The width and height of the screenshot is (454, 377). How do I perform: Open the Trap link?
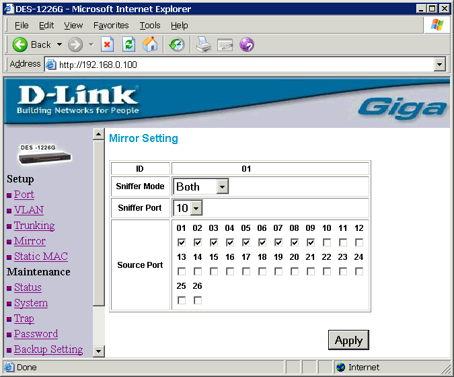click(x=24, y=318)
